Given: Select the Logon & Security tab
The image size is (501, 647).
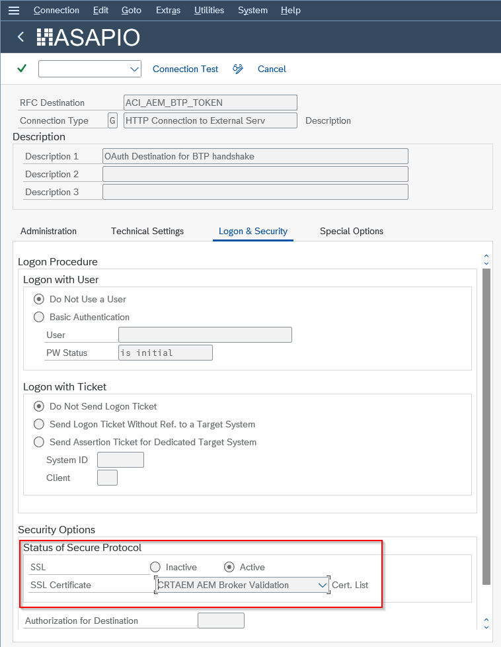Looking at the screenshot, I should 252,231.
